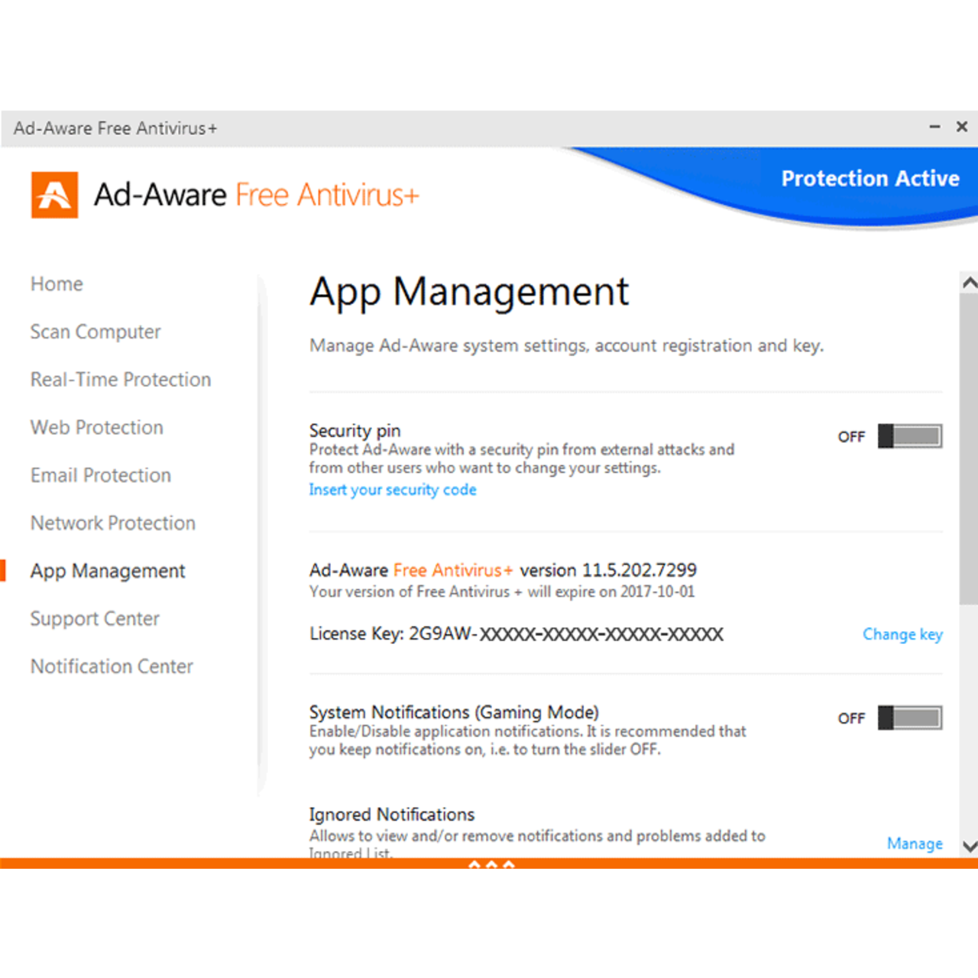Open the Web Protection section
The image size is (978, 978).
[97, 428]
